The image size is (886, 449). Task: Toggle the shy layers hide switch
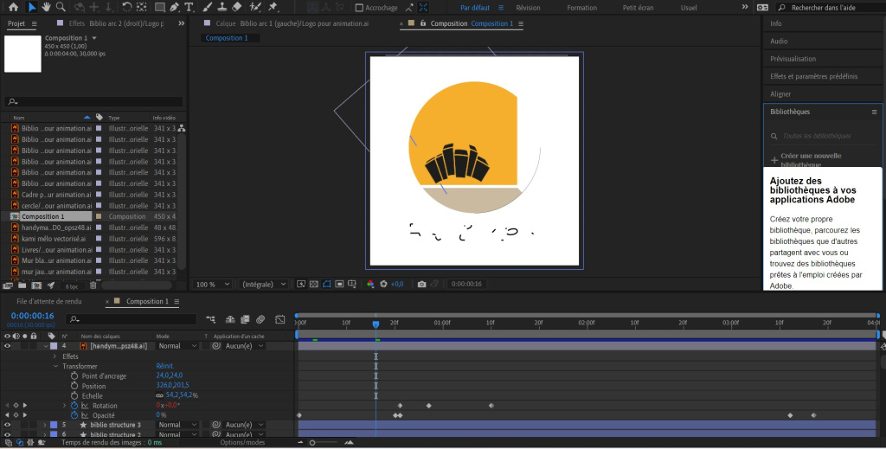(230, 319)
